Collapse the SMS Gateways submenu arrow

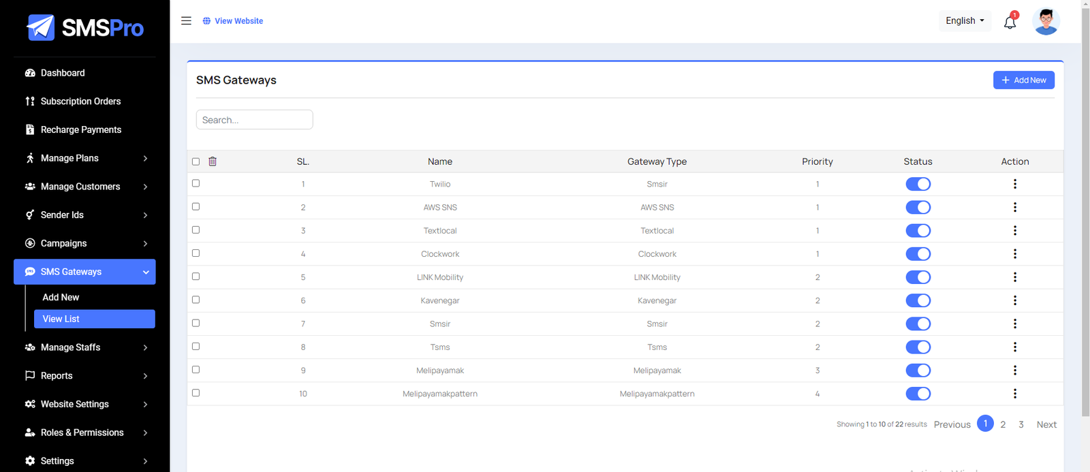(x=146, y=272)
